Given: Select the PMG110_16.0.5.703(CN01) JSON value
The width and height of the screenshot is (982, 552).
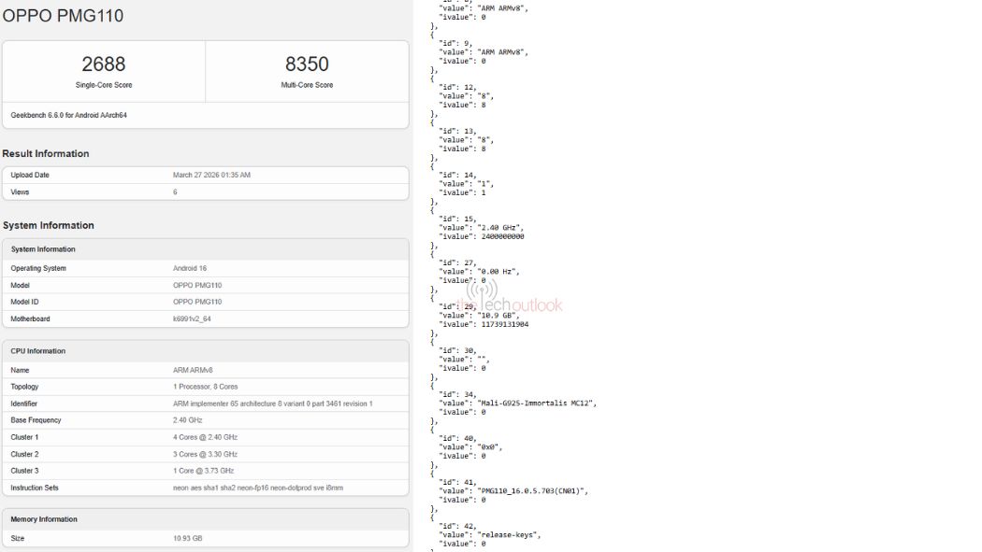Looking at the screenshot, I should tap(532, 490).
